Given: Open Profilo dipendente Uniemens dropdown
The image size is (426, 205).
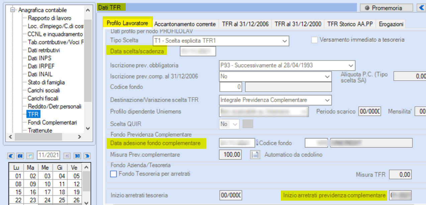Looking at the screenshot, I should (304, 112).
